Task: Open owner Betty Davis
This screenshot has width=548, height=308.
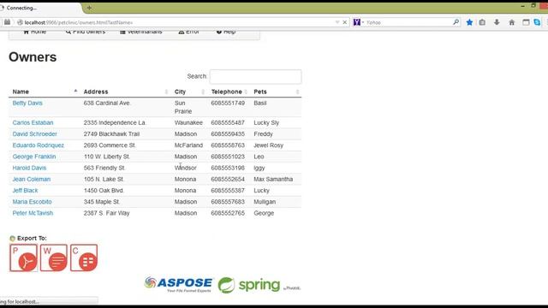Action: (27, 103)
